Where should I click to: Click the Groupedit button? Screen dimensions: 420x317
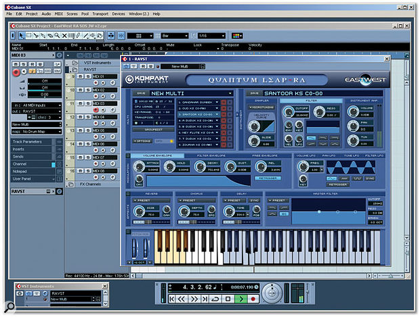tap(152, 129)
